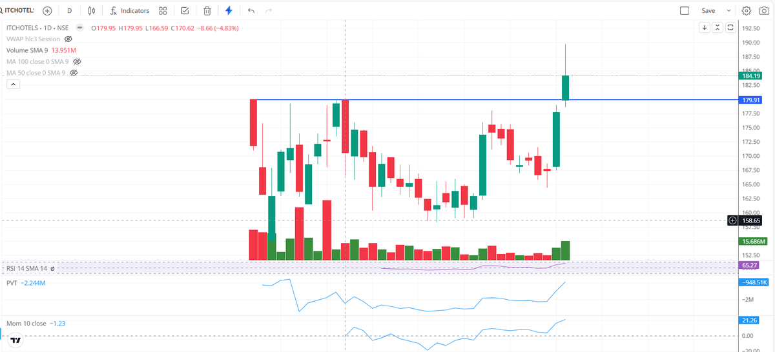Screen dimensions: 775x352
Task: Expand the Save dropdown arrow
Action: pos(729,11)
